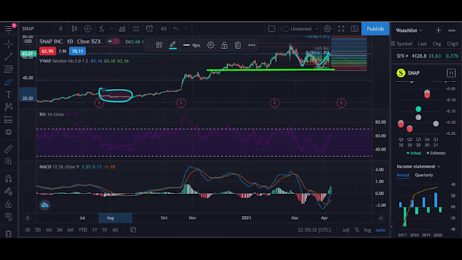Open the Unnamed layout cloud menu
This screenshot has width=462, height=260.
(300, 29)
